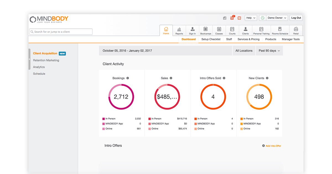The width and height of the screenshot is (332, 174).
Task: Click the Intro Offers section heading
Action: point(113,146)
